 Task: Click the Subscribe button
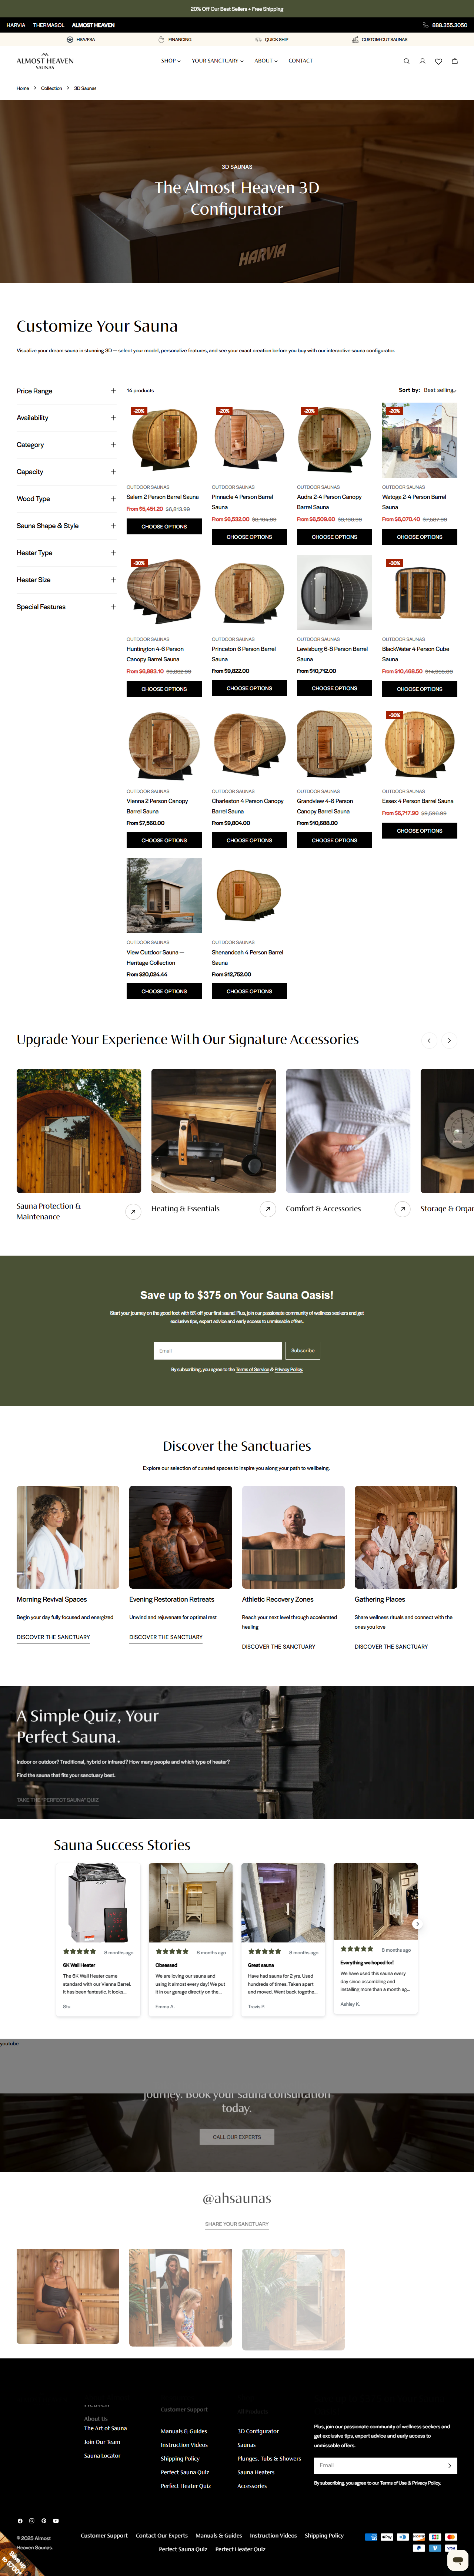coord(303,1350)
